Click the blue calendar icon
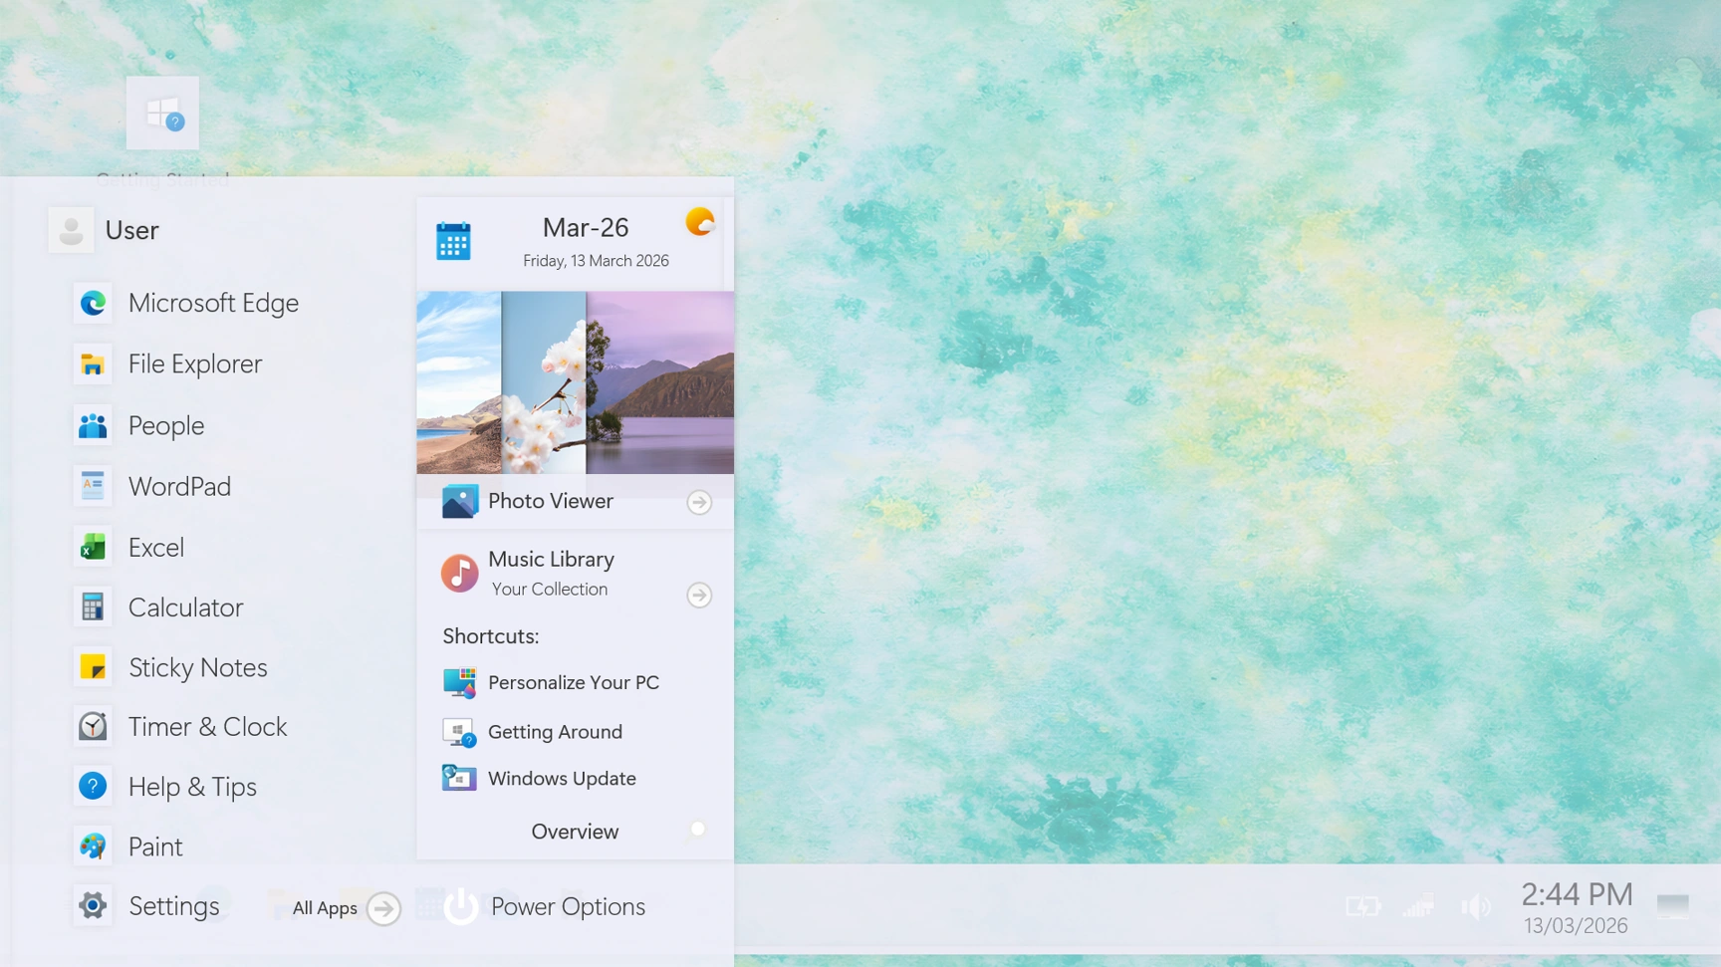The height and width of the screenshot is (967, 1721). (x=453, y=241)
